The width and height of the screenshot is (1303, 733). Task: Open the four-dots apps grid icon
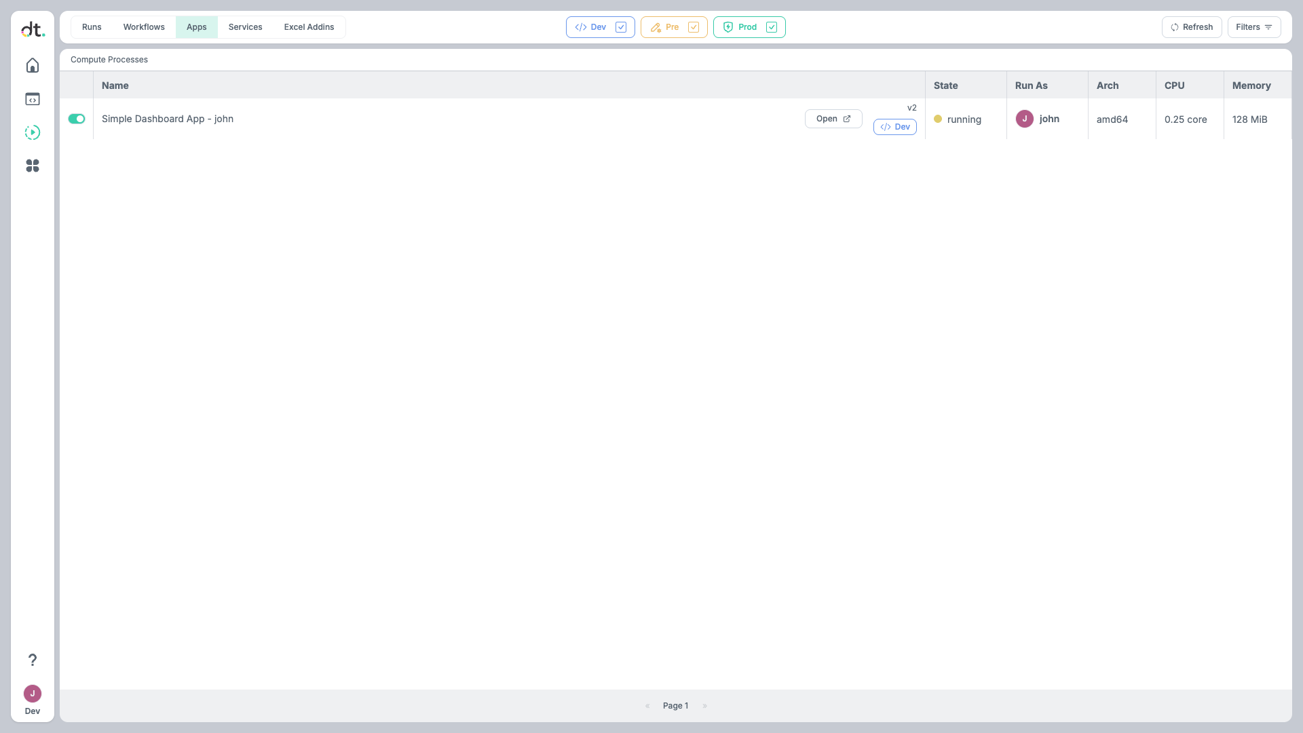pos(33,166)
